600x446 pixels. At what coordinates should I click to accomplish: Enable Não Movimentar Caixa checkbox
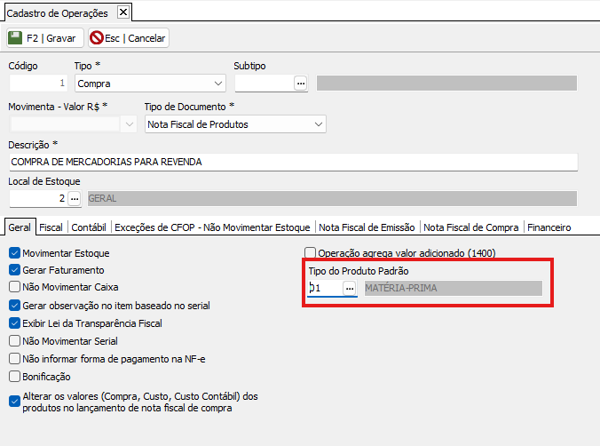[14, 287]
